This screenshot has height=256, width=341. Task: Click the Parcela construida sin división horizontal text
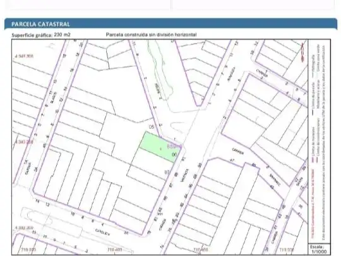(x=151, y=35)
